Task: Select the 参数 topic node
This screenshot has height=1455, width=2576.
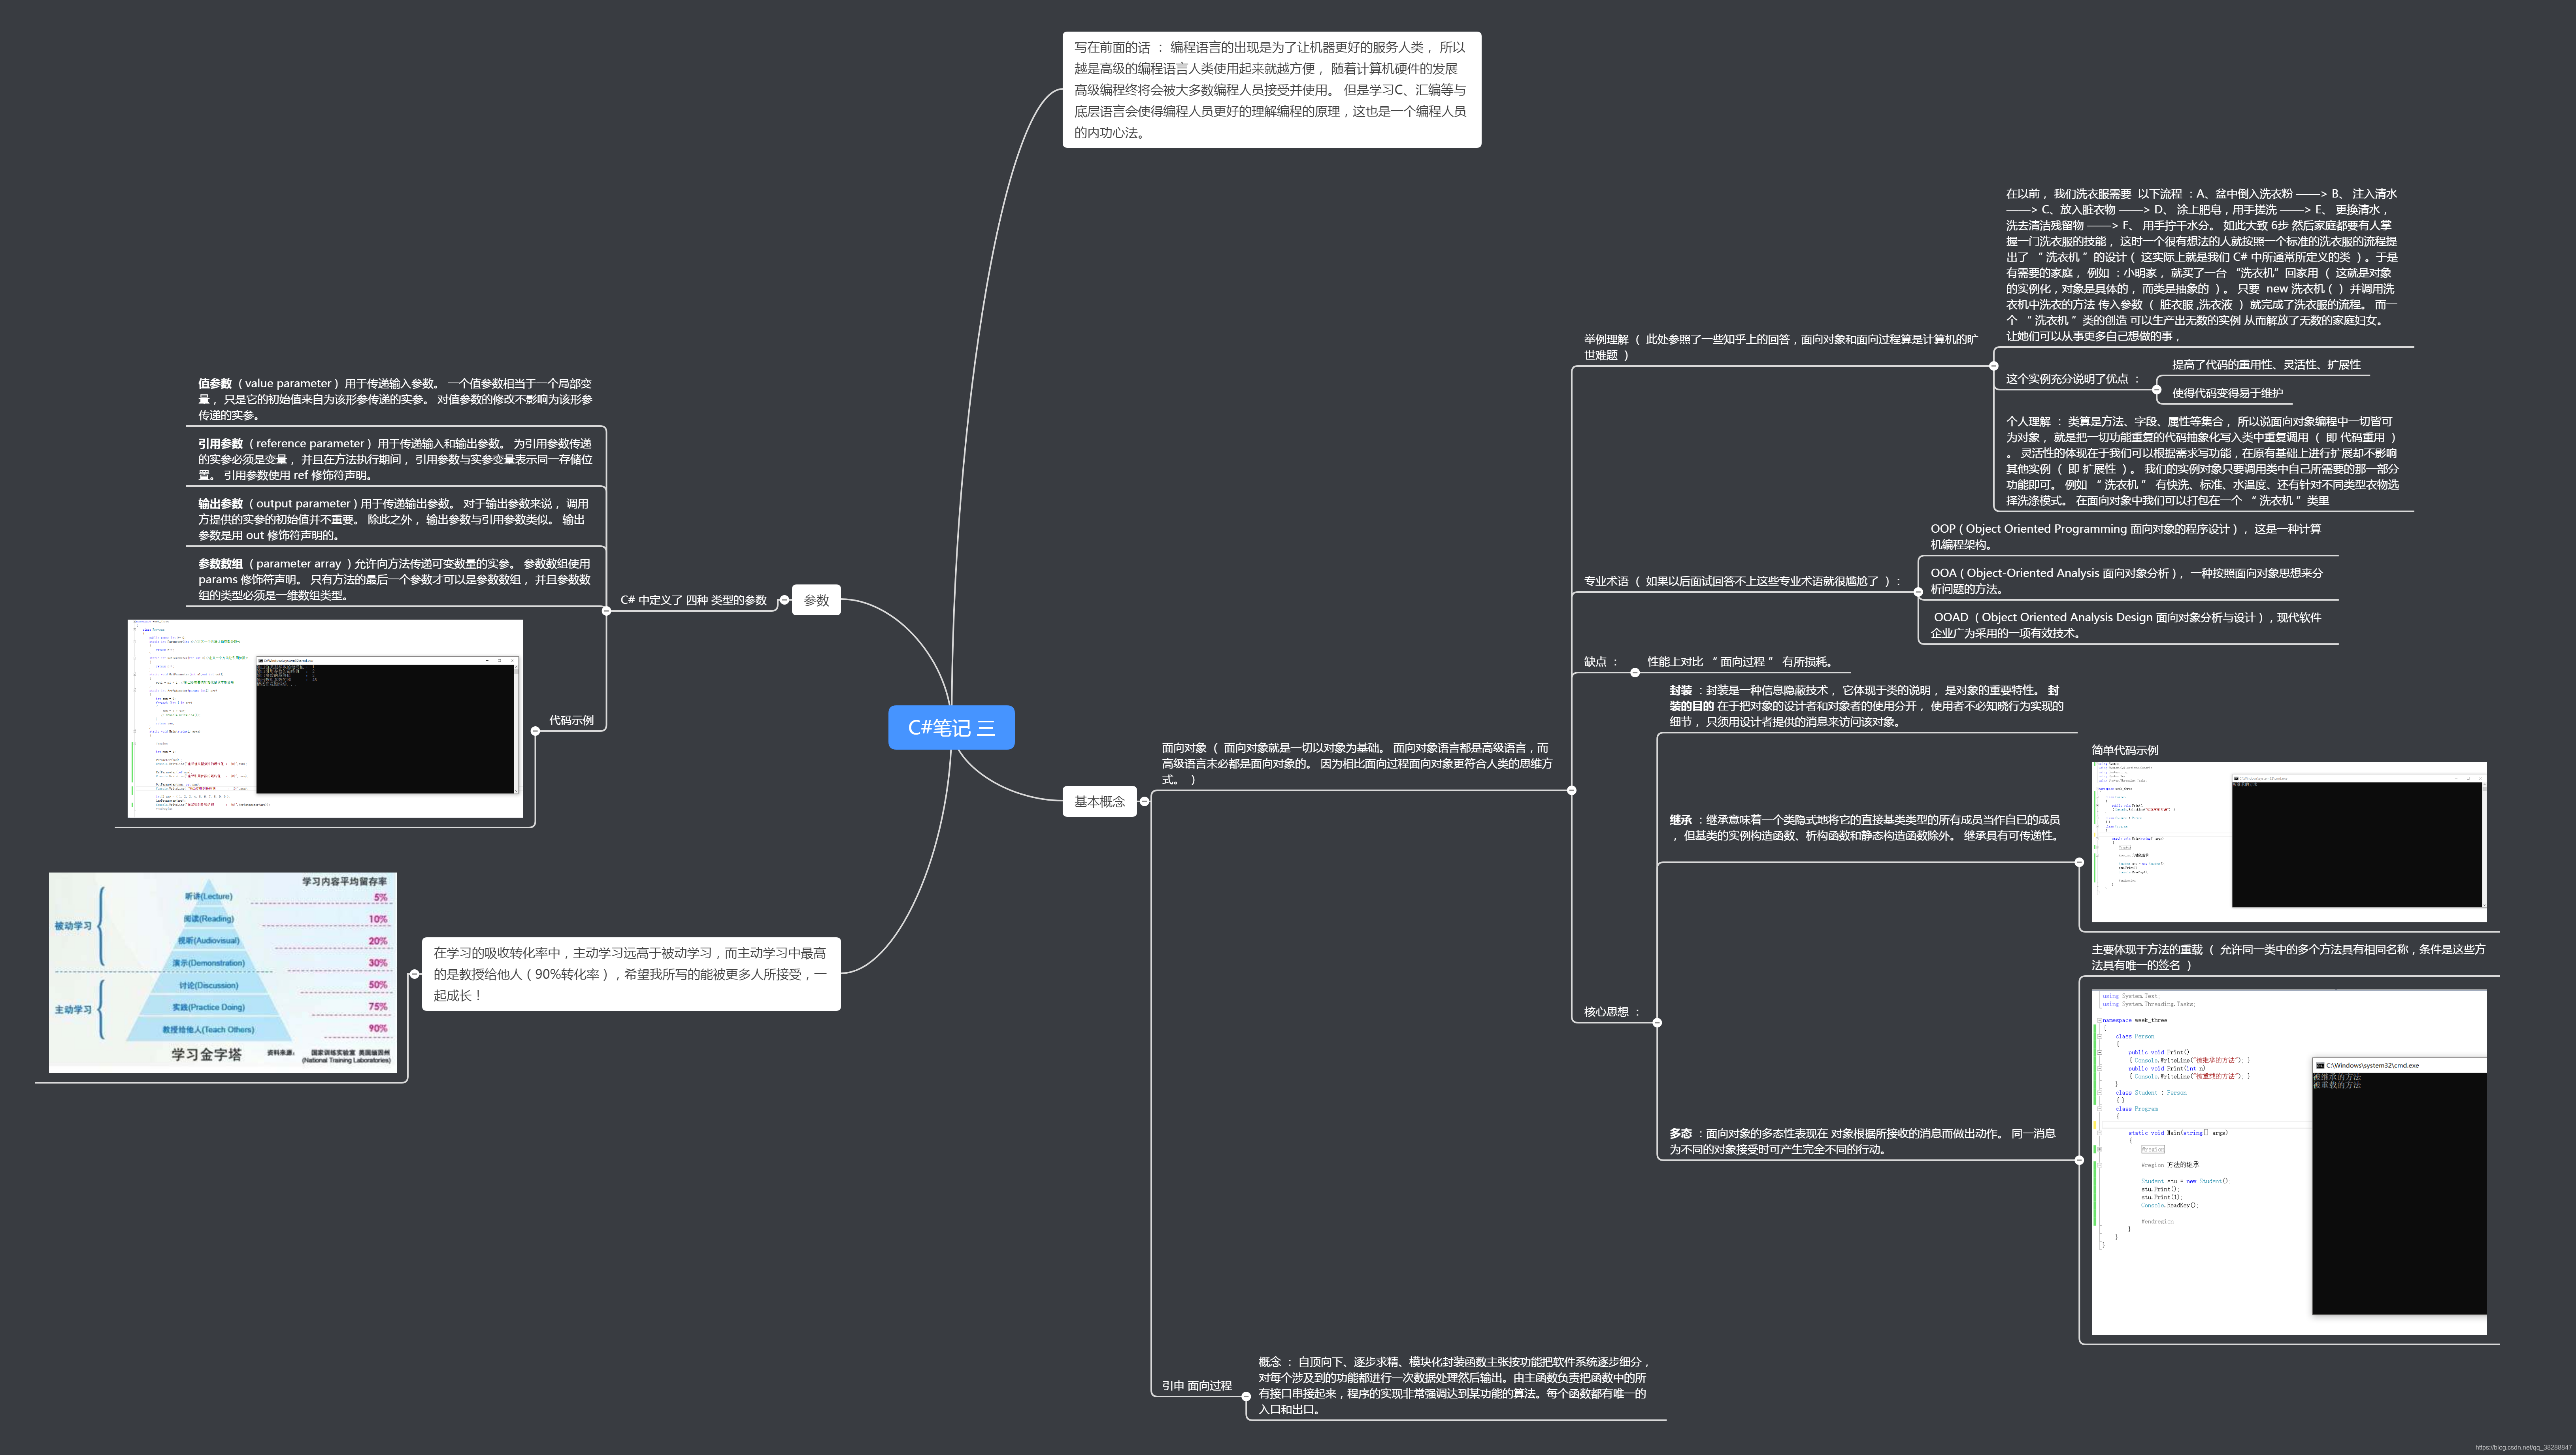Action: [x=816, y=600]
